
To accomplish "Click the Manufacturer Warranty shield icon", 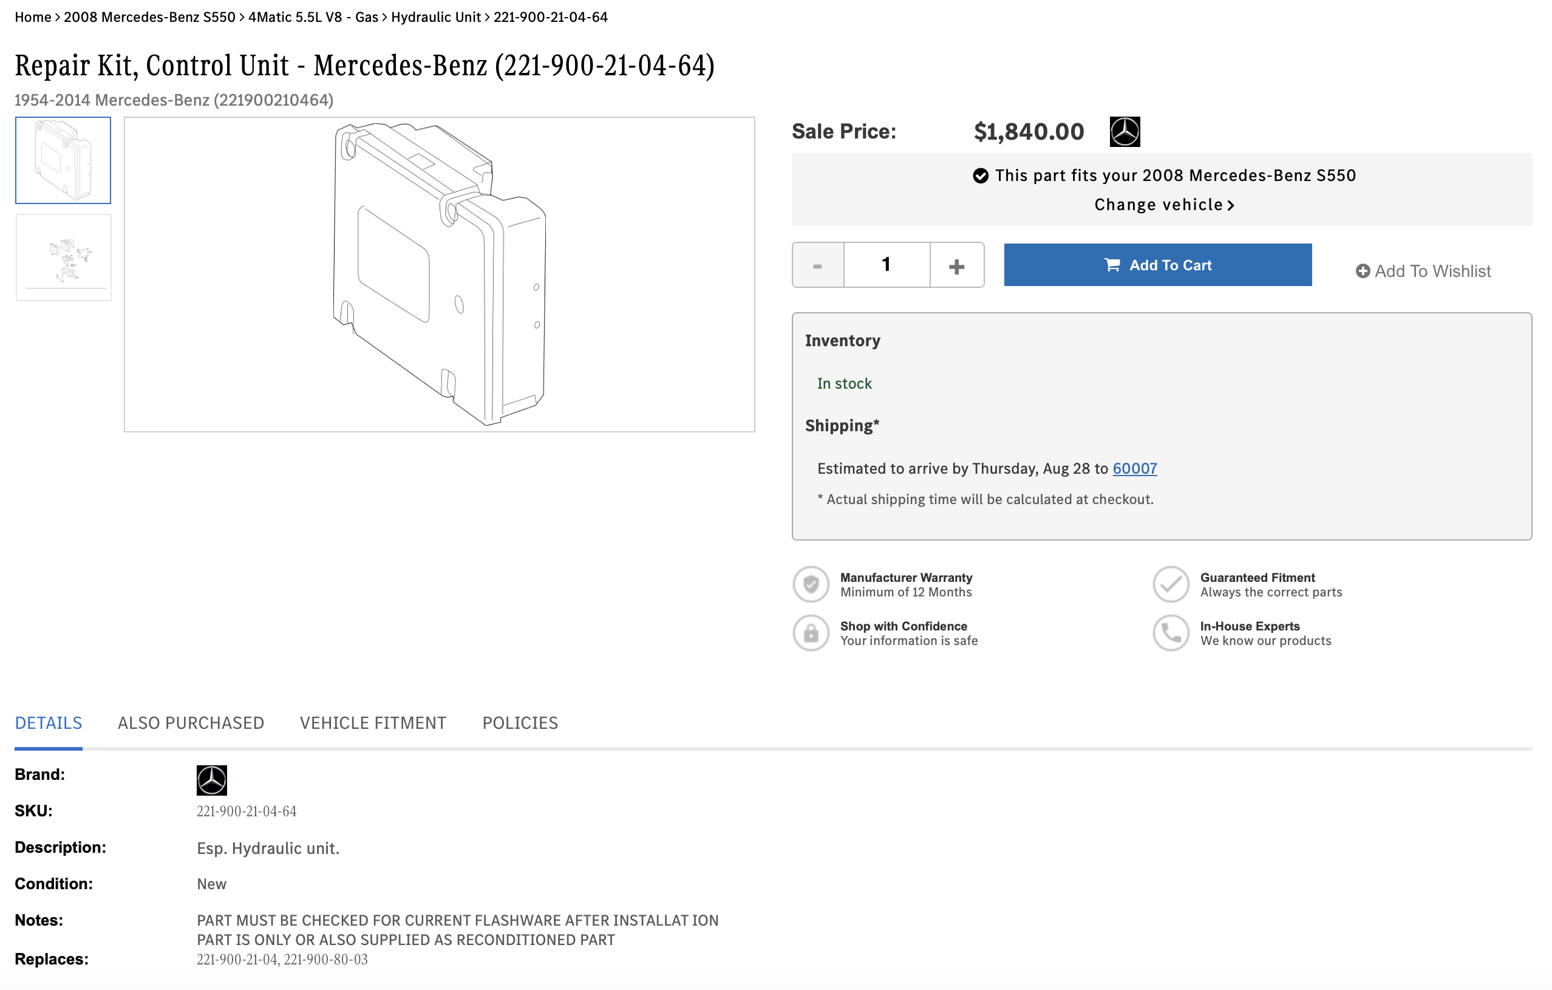I will (x=811, y=584).
